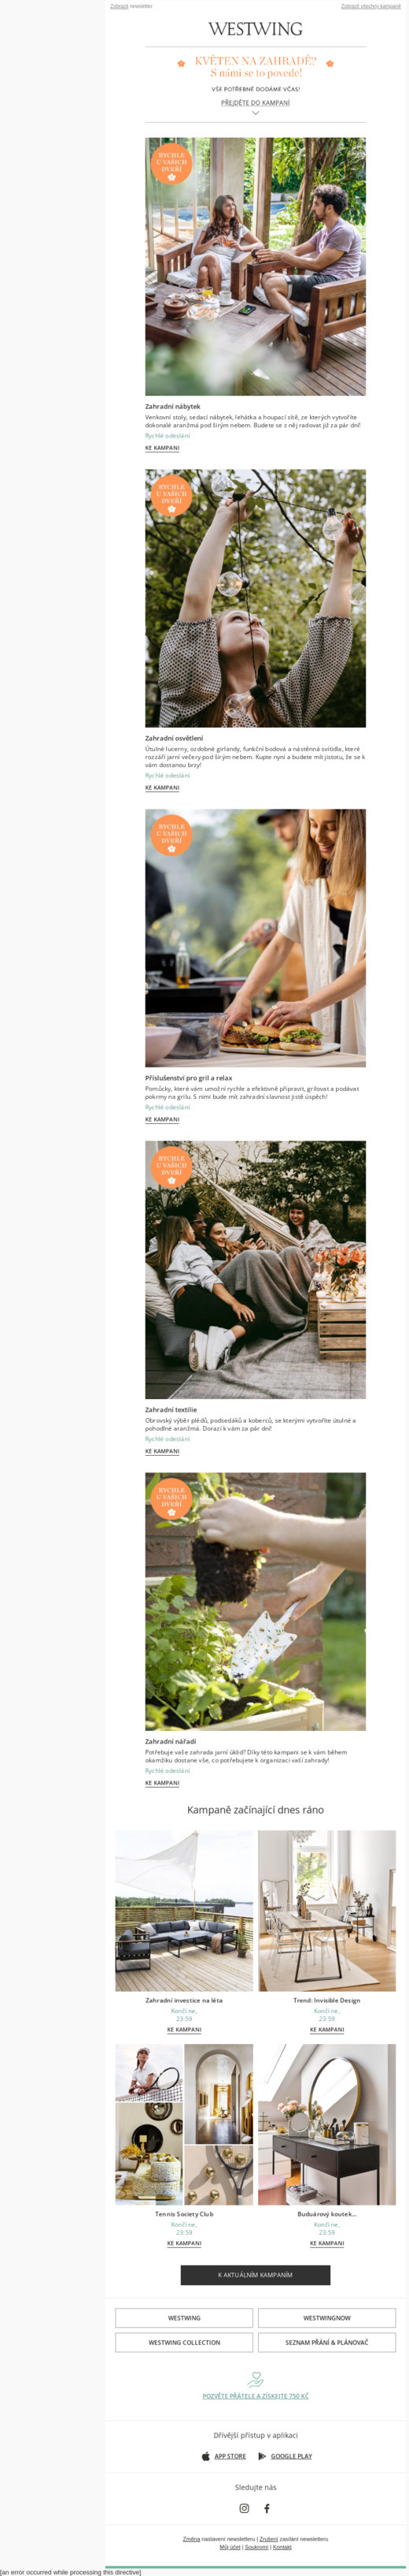Click Zobrazit všechny kampaně link

coord(371,6)
